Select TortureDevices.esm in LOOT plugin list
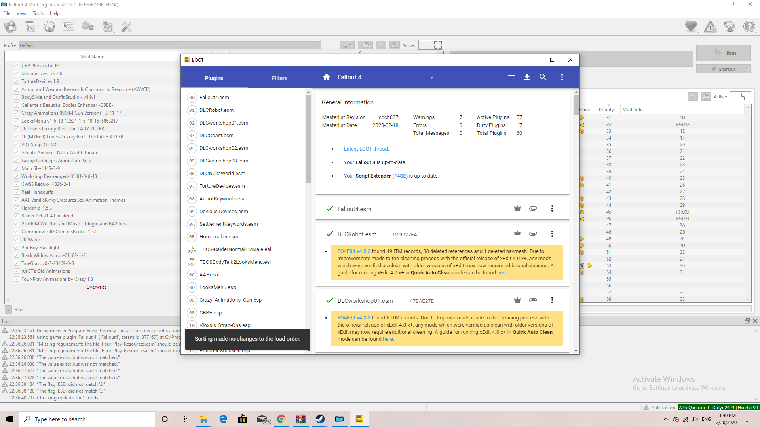This screenshot has width=760, height=427. [x=222, y=186]
